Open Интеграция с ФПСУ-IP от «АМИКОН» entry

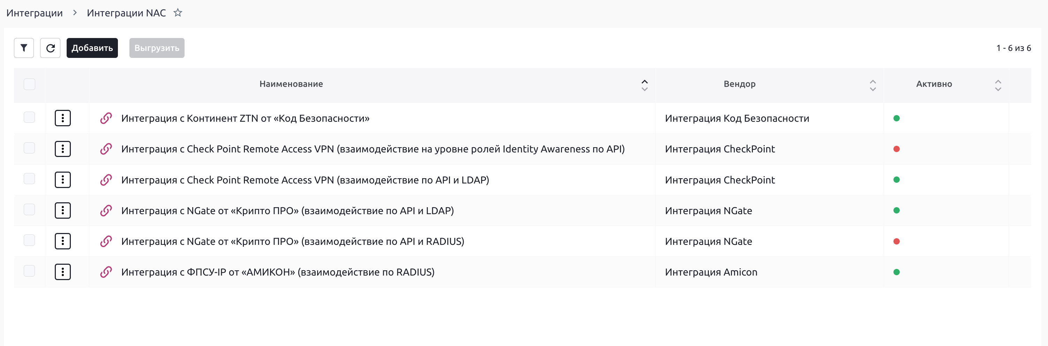click(277, 272)
